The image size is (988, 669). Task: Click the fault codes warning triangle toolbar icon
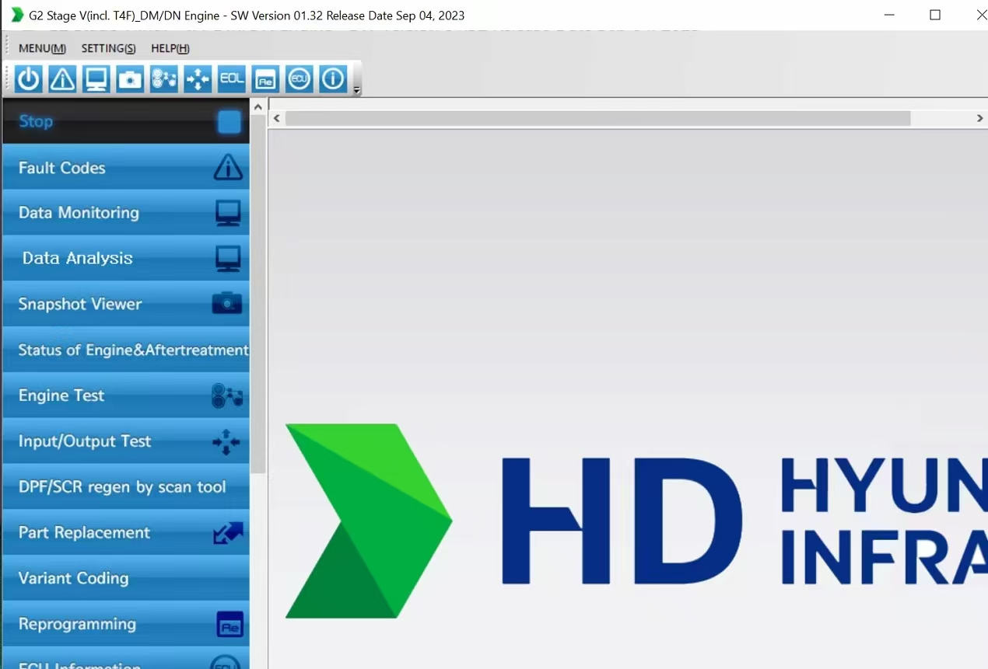(x=62, y=79)
